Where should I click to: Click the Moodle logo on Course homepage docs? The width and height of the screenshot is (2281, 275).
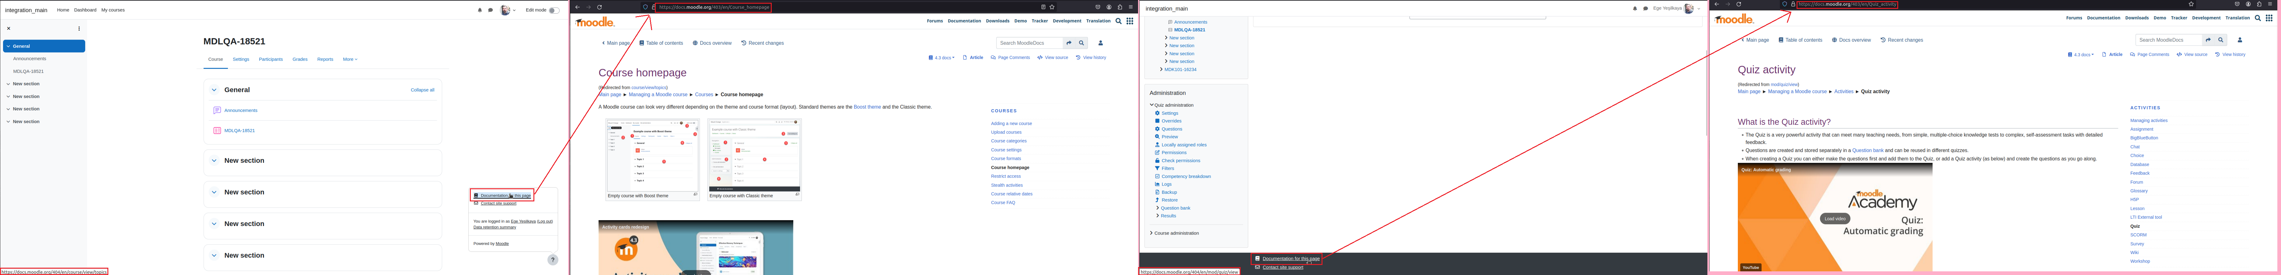[594, 21]
